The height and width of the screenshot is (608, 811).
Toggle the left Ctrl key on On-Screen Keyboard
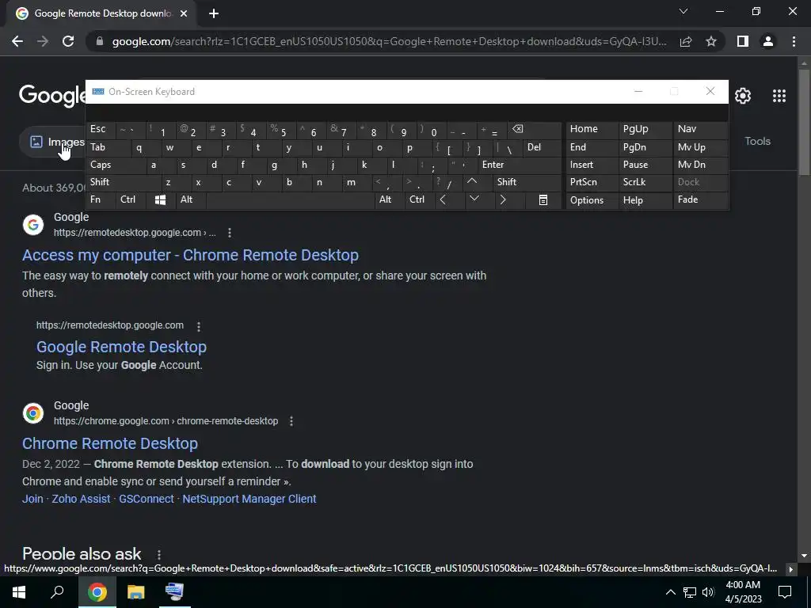pyautogui.click(x=131, y=199)
